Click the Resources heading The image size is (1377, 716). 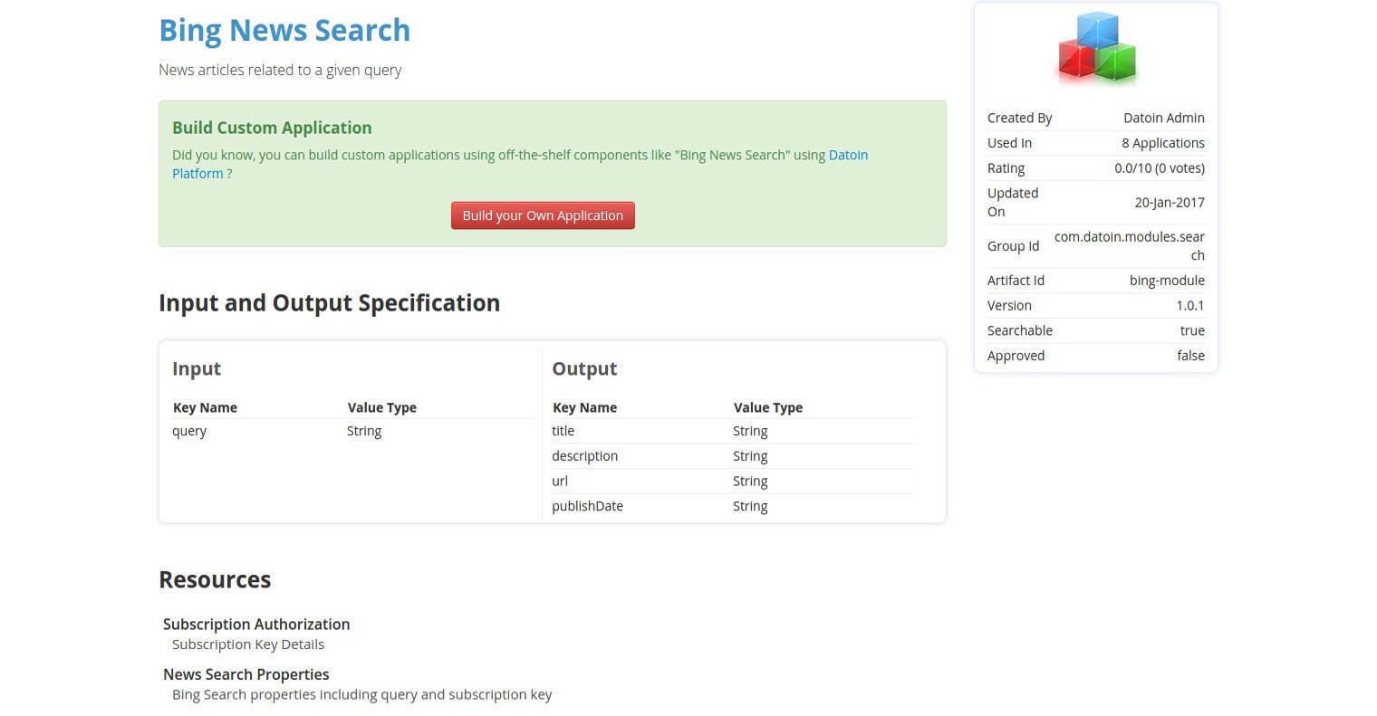click(215, 579)
